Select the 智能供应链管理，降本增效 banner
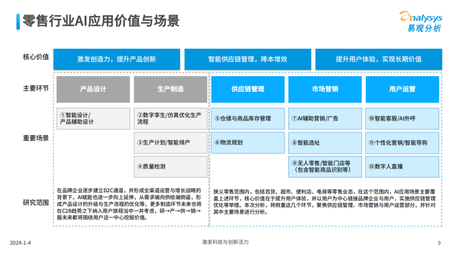Screen dimensions: 451x253 248,59
